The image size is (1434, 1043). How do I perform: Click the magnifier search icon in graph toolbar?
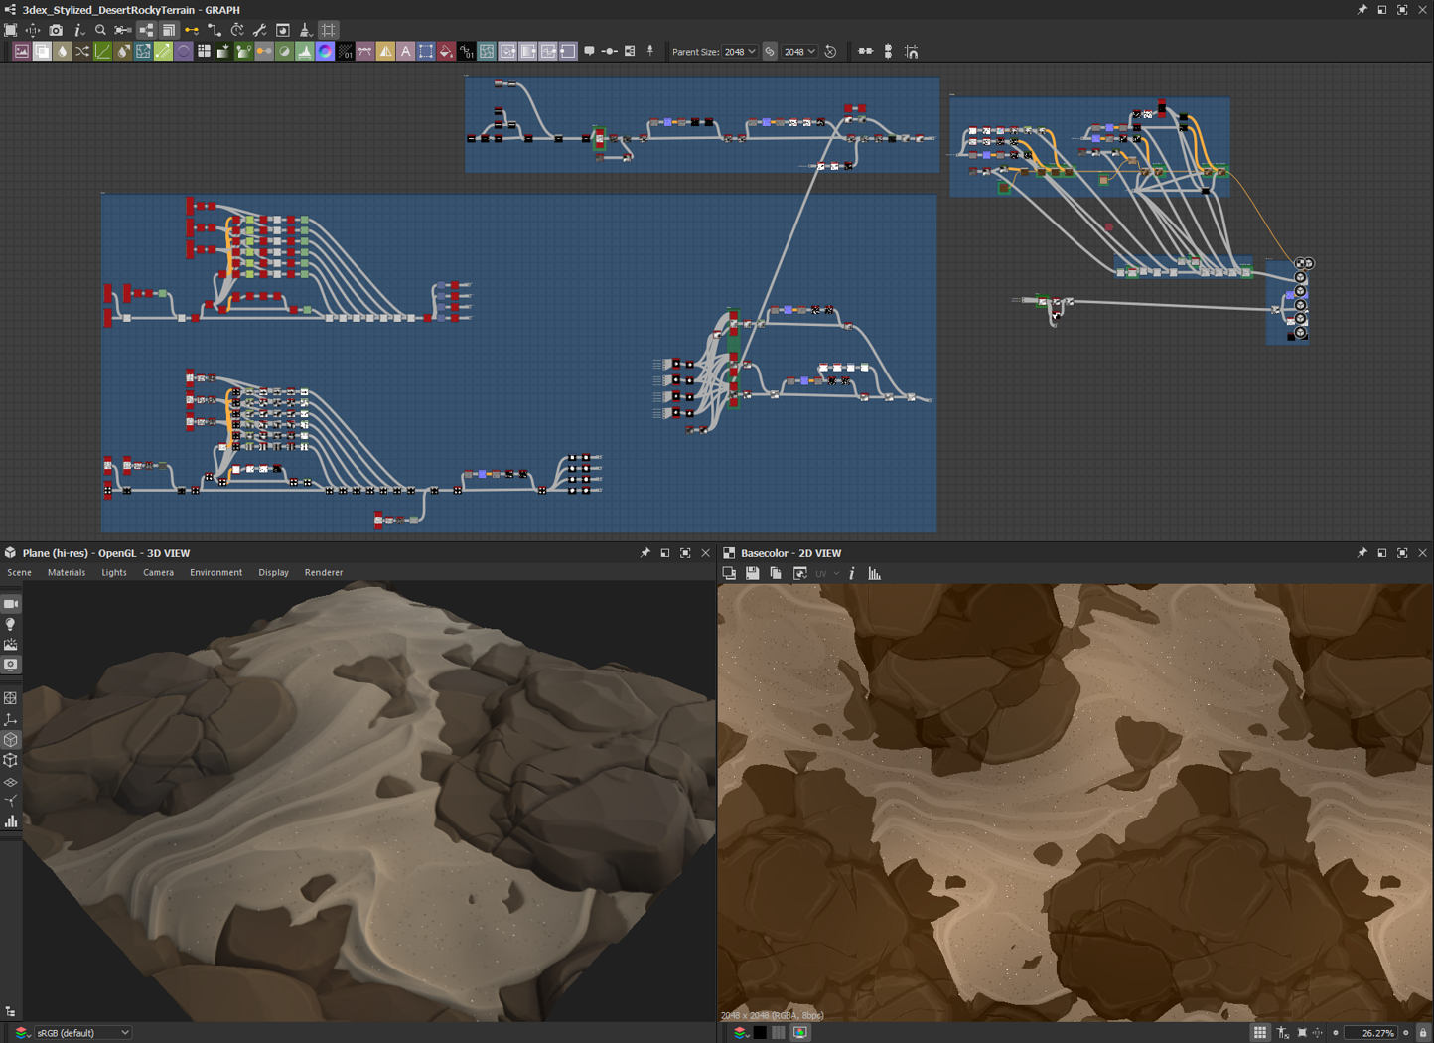[100, 31]
